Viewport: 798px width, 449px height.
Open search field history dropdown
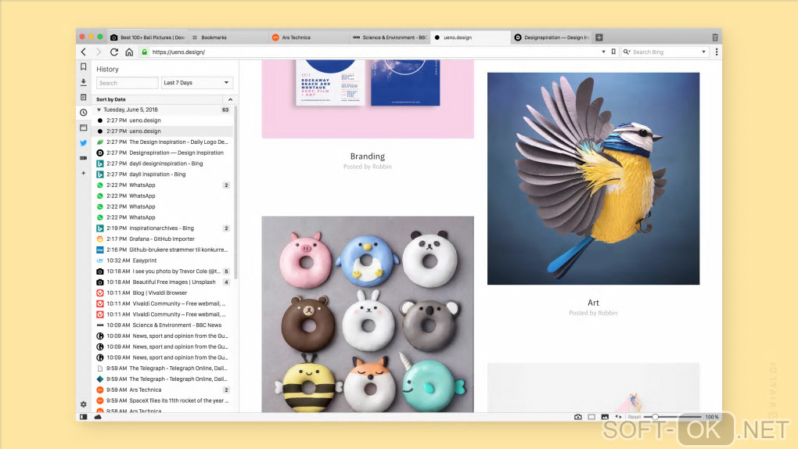tap(704, 52)
